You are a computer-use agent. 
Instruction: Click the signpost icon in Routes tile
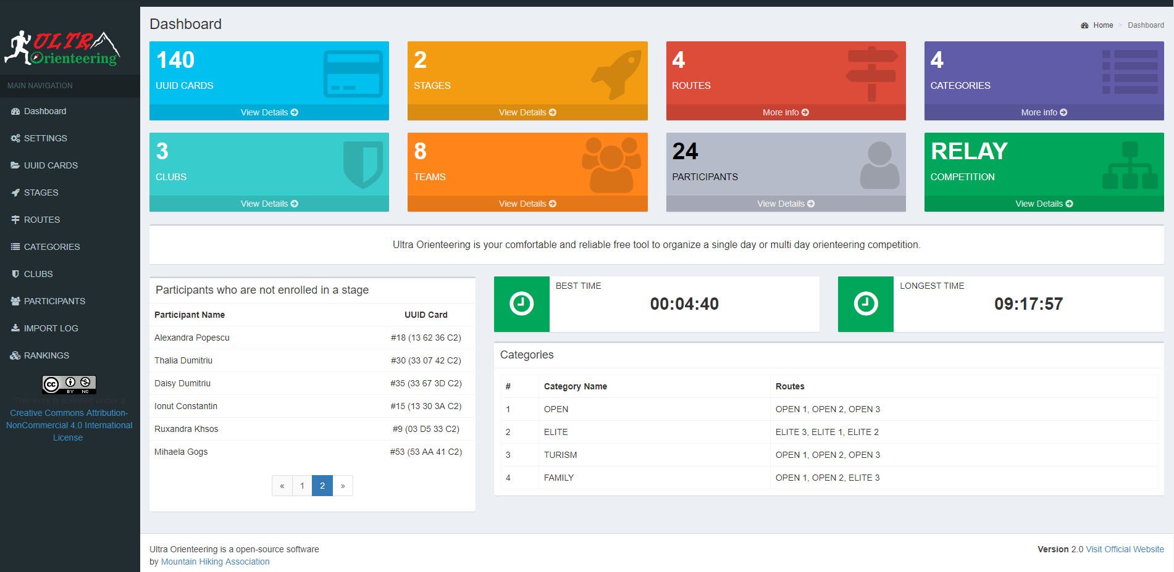[871, 74]
